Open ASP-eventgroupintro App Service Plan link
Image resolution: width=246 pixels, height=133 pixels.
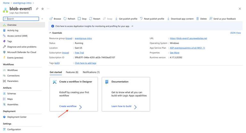(187, 48)
